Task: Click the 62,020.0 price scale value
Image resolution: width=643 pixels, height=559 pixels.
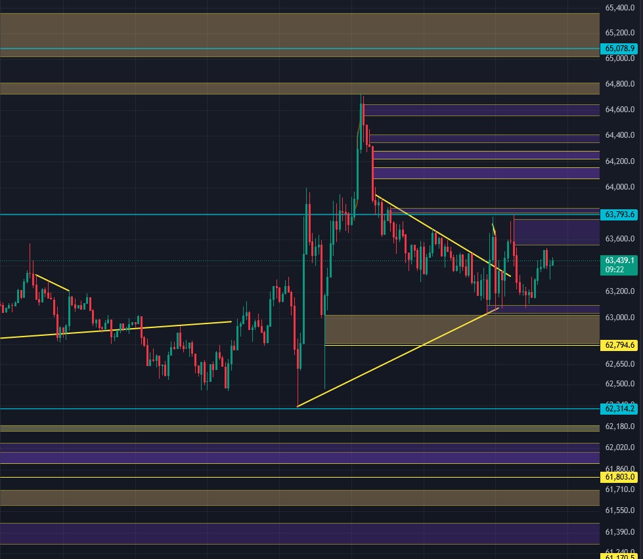Action: point(619,447)
